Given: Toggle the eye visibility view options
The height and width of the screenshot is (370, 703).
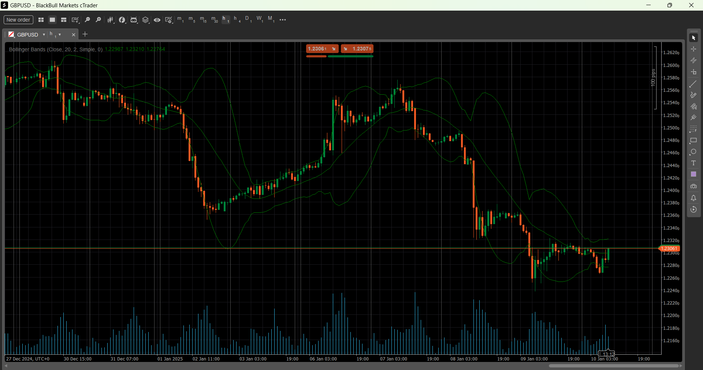Looking at the screenshot, I should click(157, 20).
